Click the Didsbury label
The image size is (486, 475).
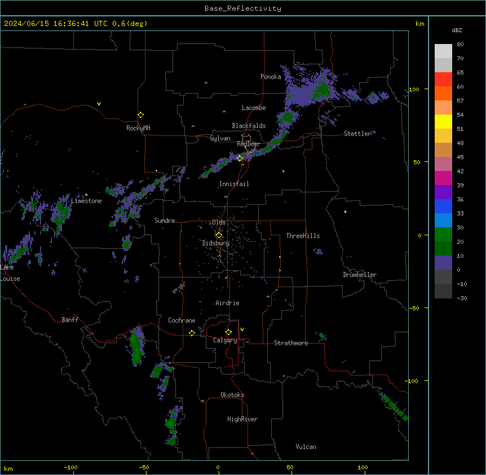(216, 243)
